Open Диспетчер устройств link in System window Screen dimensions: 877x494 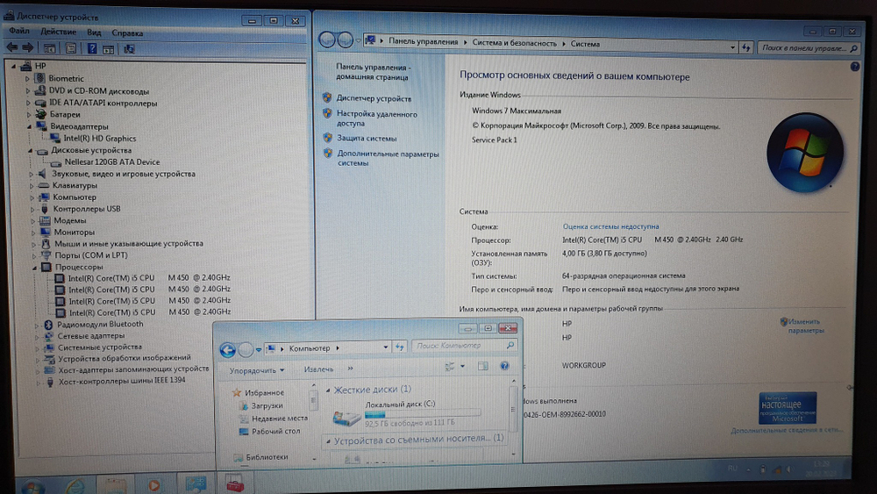[374, 98]
